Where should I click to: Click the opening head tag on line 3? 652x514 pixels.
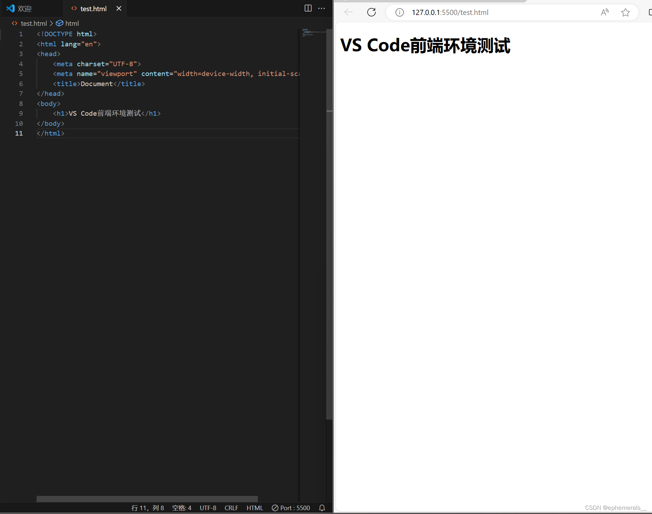48,54
